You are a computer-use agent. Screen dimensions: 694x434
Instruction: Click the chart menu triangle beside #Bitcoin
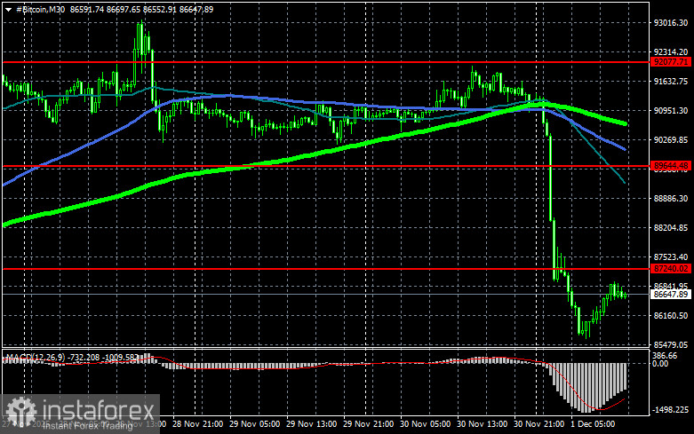click(x=7, y=6)
